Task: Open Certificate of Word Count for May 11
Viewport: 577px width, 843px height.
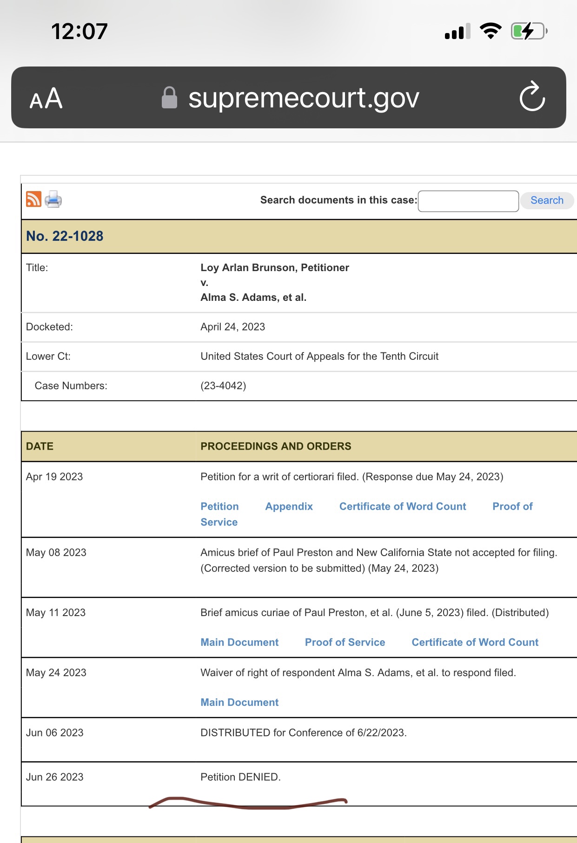Action: tap(475, 642)
